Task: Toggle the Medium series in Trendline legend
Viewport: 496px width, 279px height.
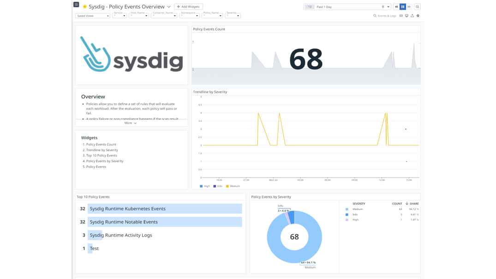Action: pyautogui.click(x=232, y=186)
